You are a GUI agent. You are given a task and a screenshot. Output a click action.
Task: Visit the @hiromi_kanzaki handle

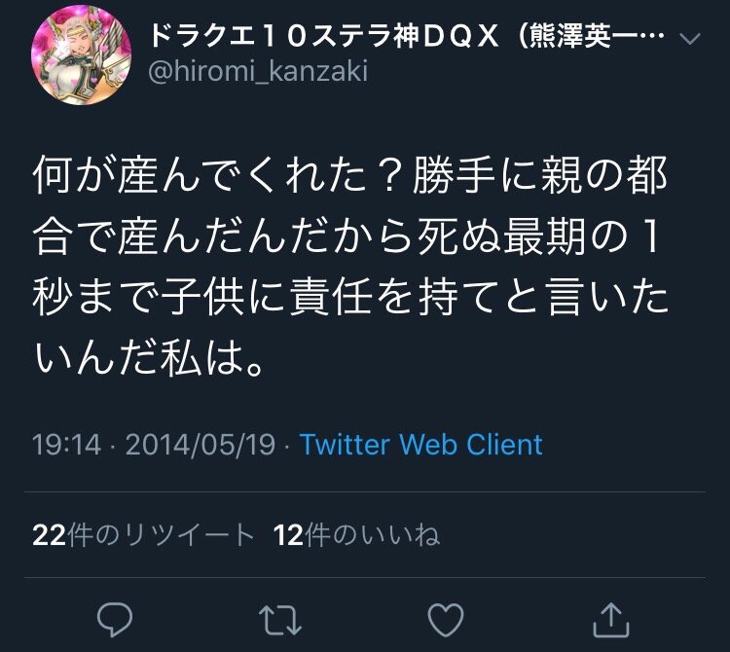258,71
